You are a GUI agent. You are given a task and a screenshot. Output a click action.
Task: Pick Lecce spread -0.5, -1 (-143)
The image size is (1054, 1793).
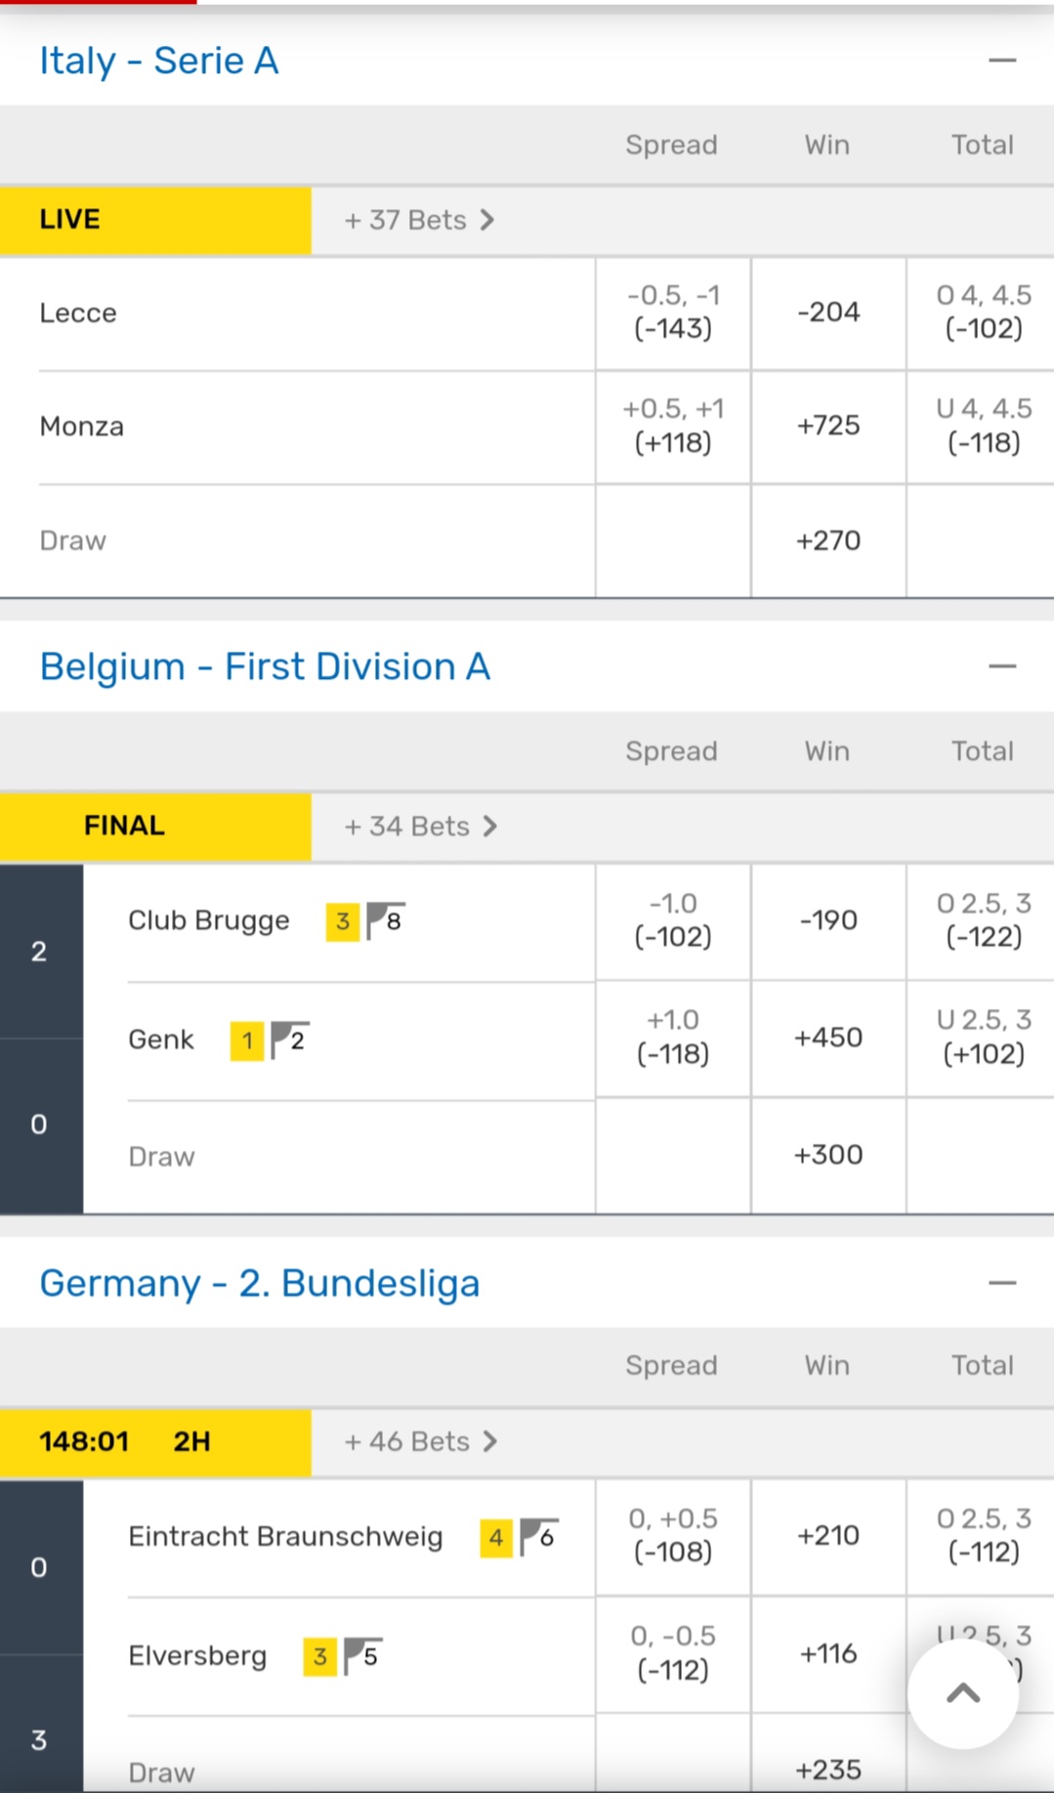click(x=673, y=313)
